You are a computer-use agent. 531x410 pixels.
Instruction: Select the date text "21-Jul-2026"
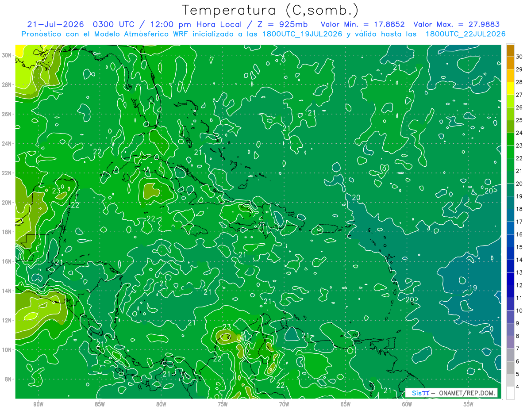56,24
